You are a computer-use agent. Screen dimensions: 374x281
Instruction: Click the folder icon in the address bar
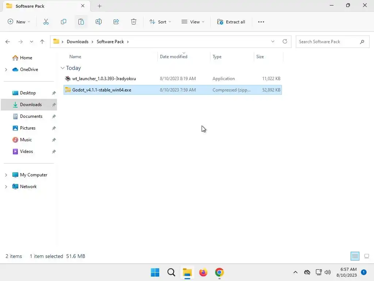56,41
